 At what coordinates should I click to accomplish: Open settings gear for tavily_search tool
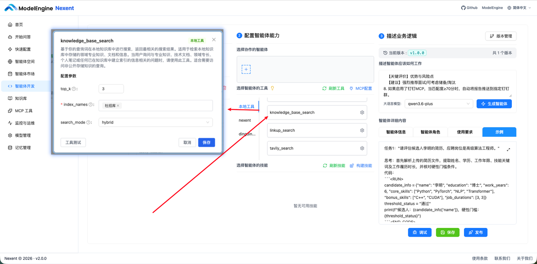362,148
